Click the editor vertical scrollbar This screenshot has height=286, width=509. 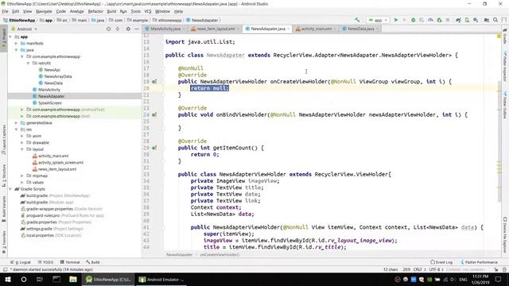[499, 141]
